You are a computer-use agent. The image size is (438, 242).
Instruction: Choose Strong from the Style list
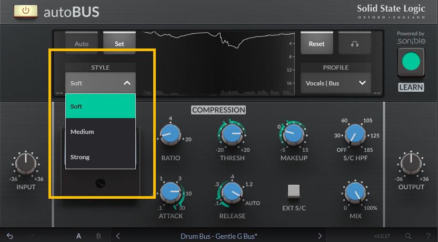[101, 157]
